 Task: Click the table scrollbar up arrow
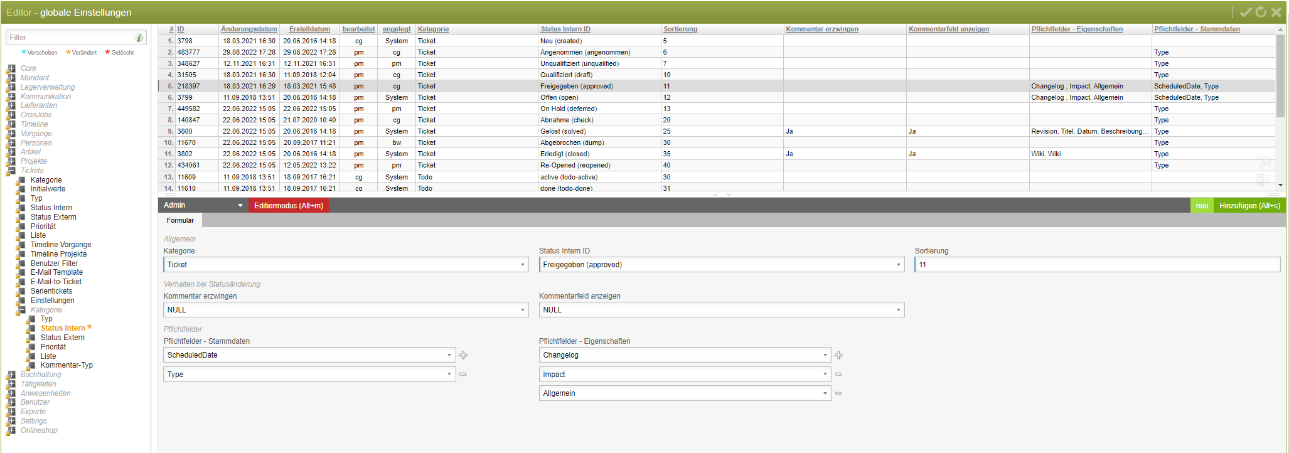(1280, 29)
